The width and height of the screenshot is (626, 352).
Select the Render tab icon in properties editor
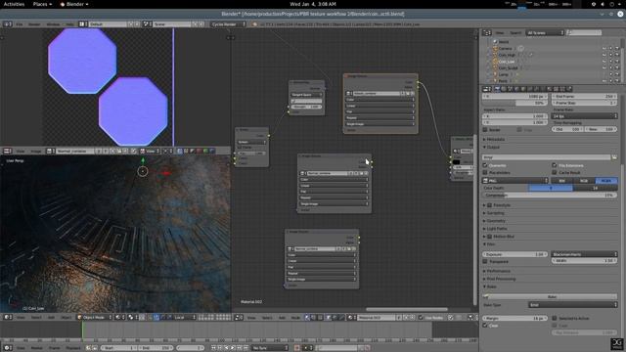[x=497, y=89]
